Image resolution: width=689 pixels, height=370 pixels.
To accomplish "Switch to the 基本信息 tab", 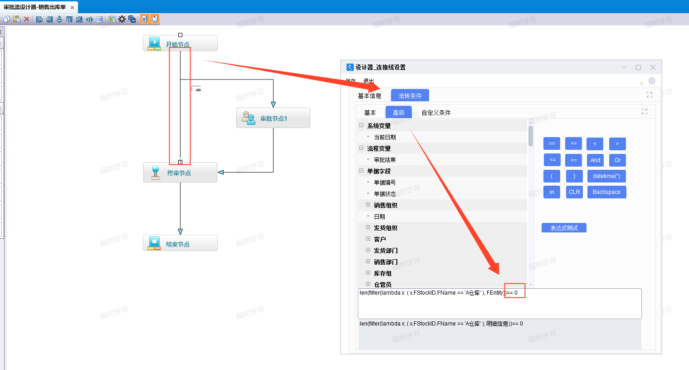I will [370, 96].
